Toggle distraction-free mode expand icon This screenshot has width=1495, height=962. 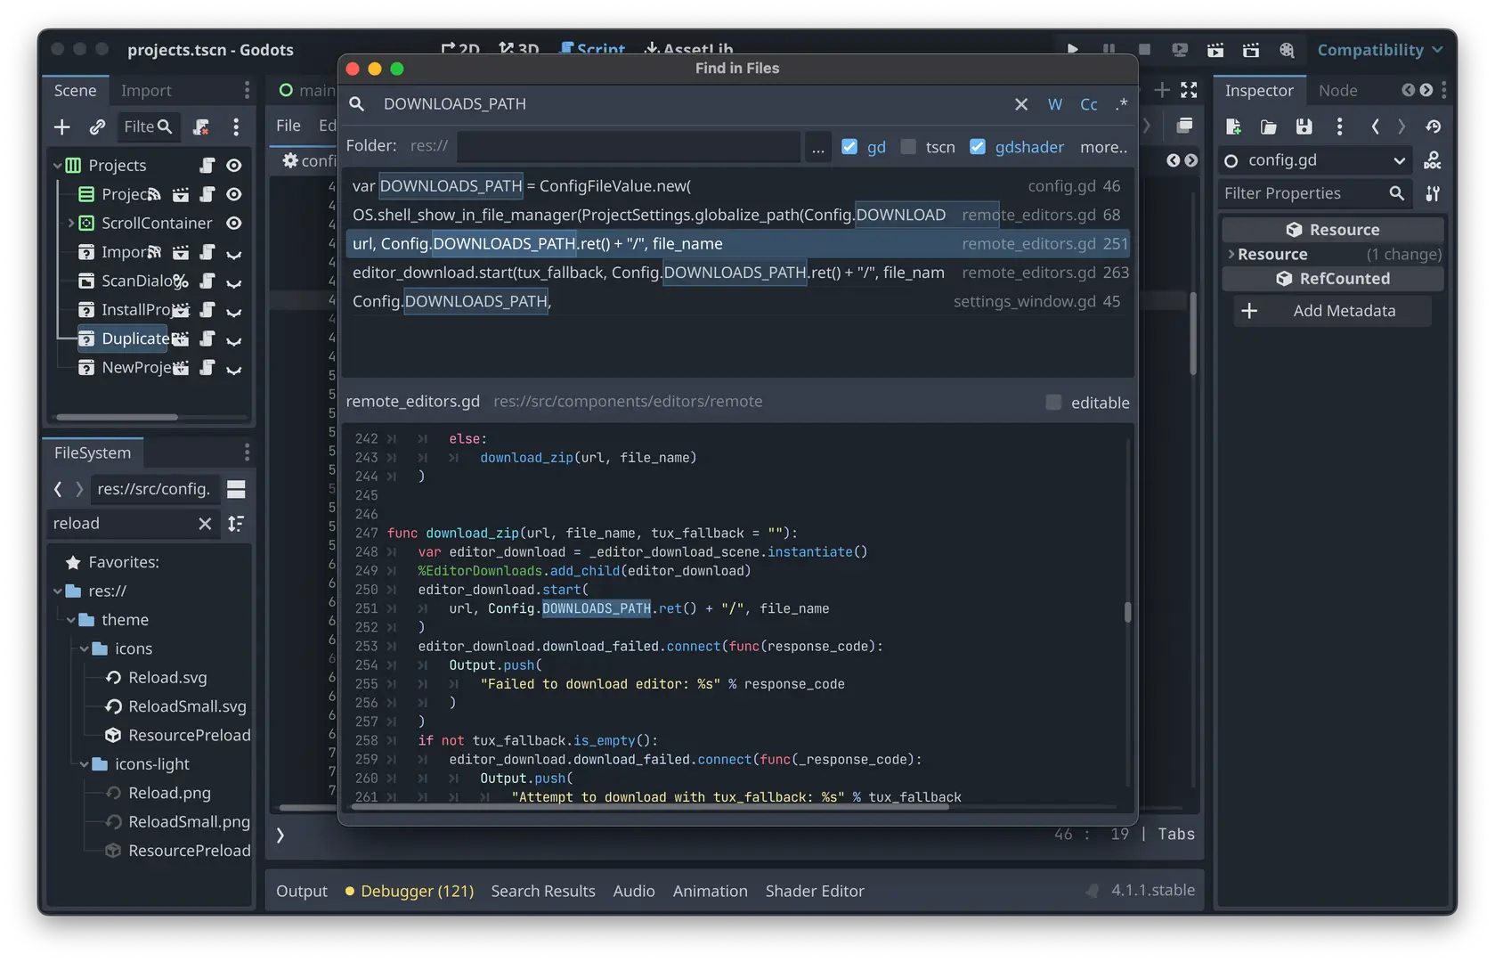[x=1189, y=90]
